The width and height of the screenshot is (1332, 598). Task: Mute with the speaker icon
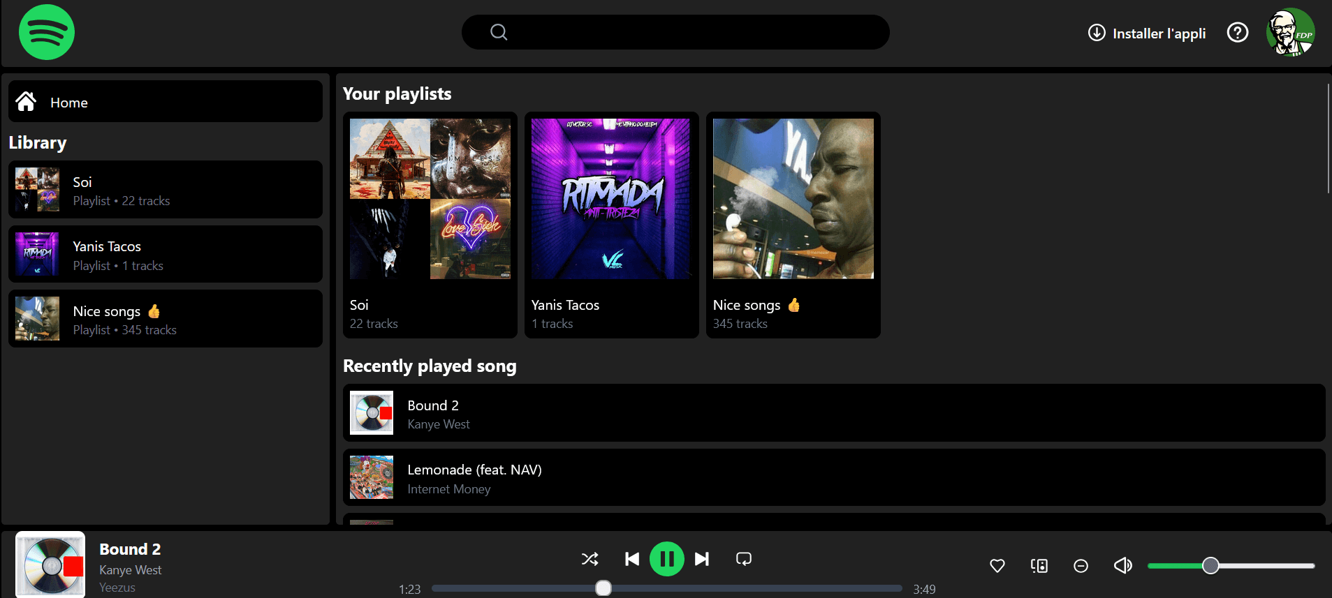click(x=1123, y=565)
